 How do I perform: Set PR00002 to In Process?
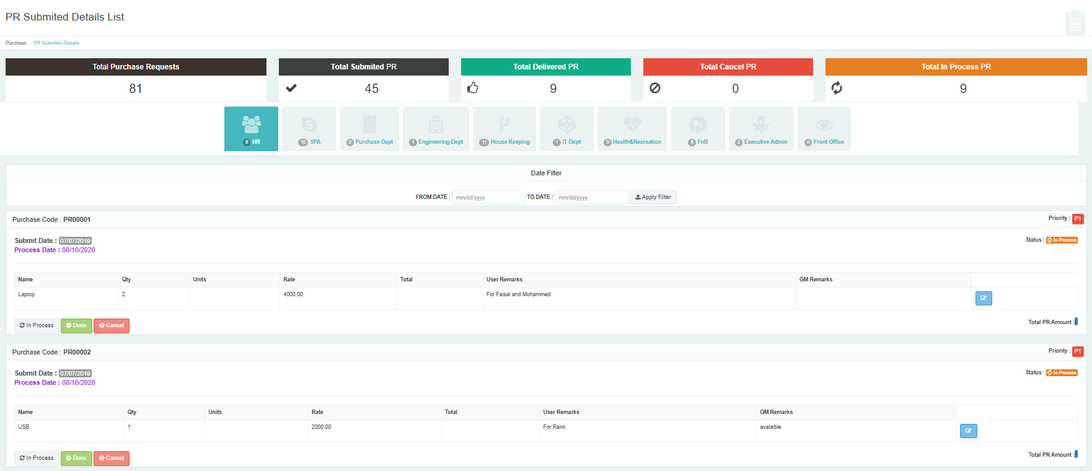click(37, 459)
